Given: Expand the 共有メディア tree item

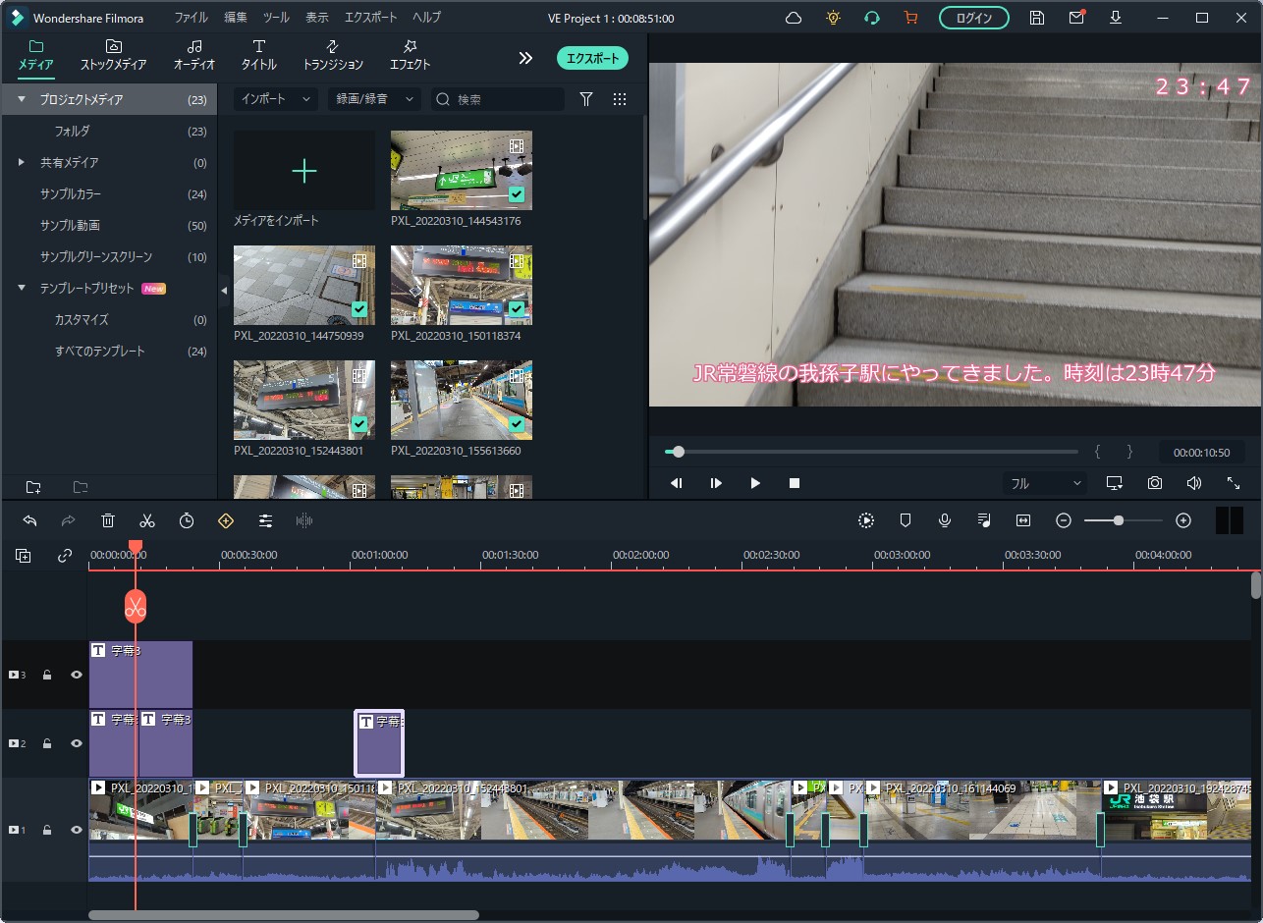Looking at the screenshot, I should click(x=22, y=162).
